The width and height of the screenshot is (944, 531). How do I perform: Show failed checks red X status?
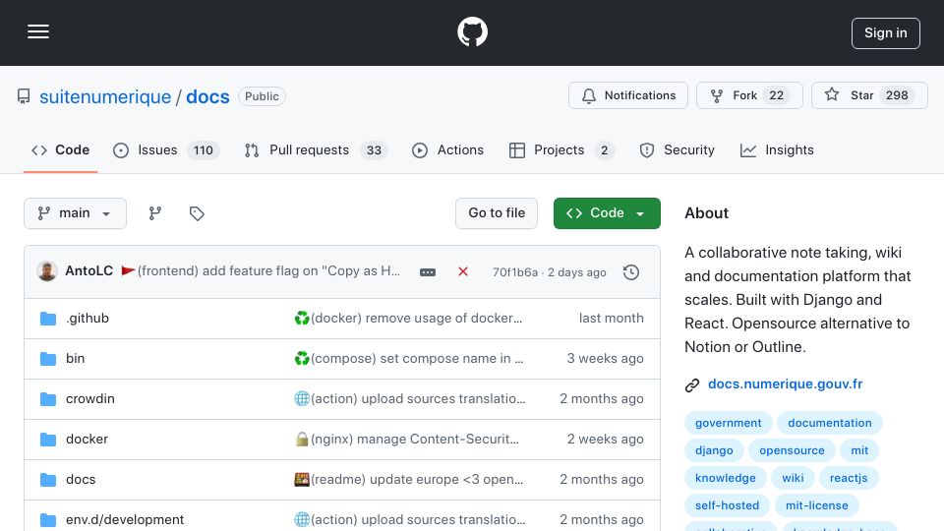(463, 271)
